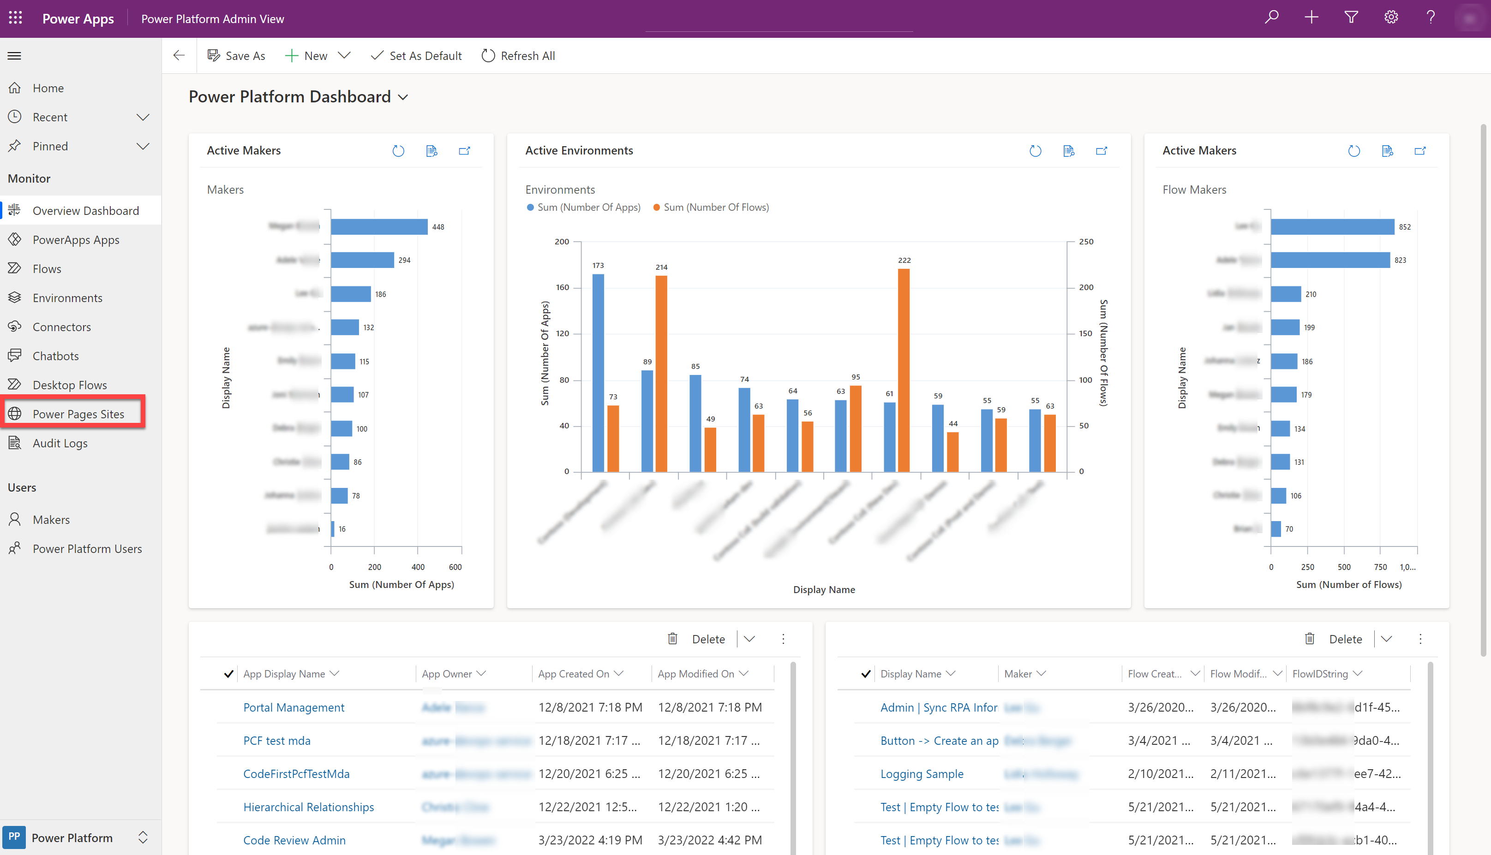Toggle the app selection checkbox in table
1491x855 pixels.
[x=228, y=673]
